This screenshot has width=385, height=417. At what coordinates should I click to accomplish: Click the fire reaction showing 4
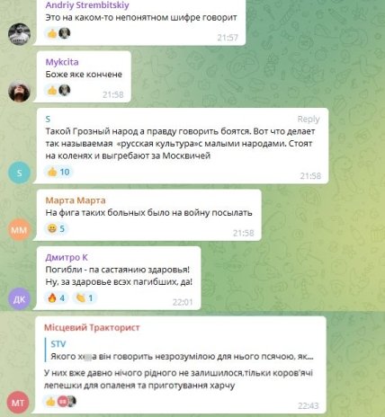pos(57,298)
